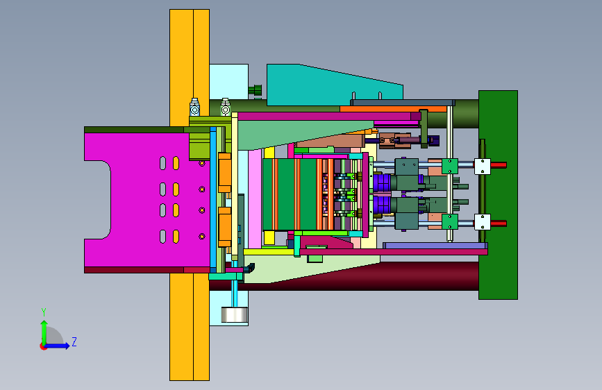602x390 pixels.
Task: Pick the lavender blue horizontal bar
Action: tap(435, 246)
